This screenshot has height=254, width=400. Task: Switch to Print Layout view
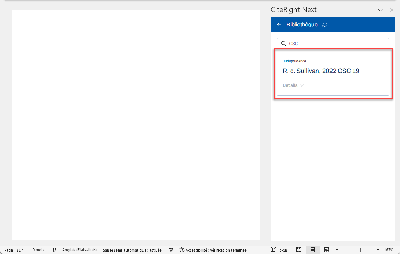pyautogui.click(x=312, y=250)
